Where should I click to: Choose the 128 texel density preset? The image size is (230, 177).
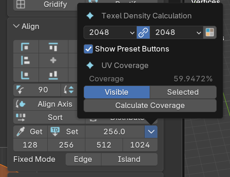pos(30,145)
